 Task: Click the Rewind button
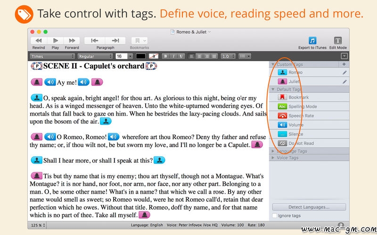point(39,40)
